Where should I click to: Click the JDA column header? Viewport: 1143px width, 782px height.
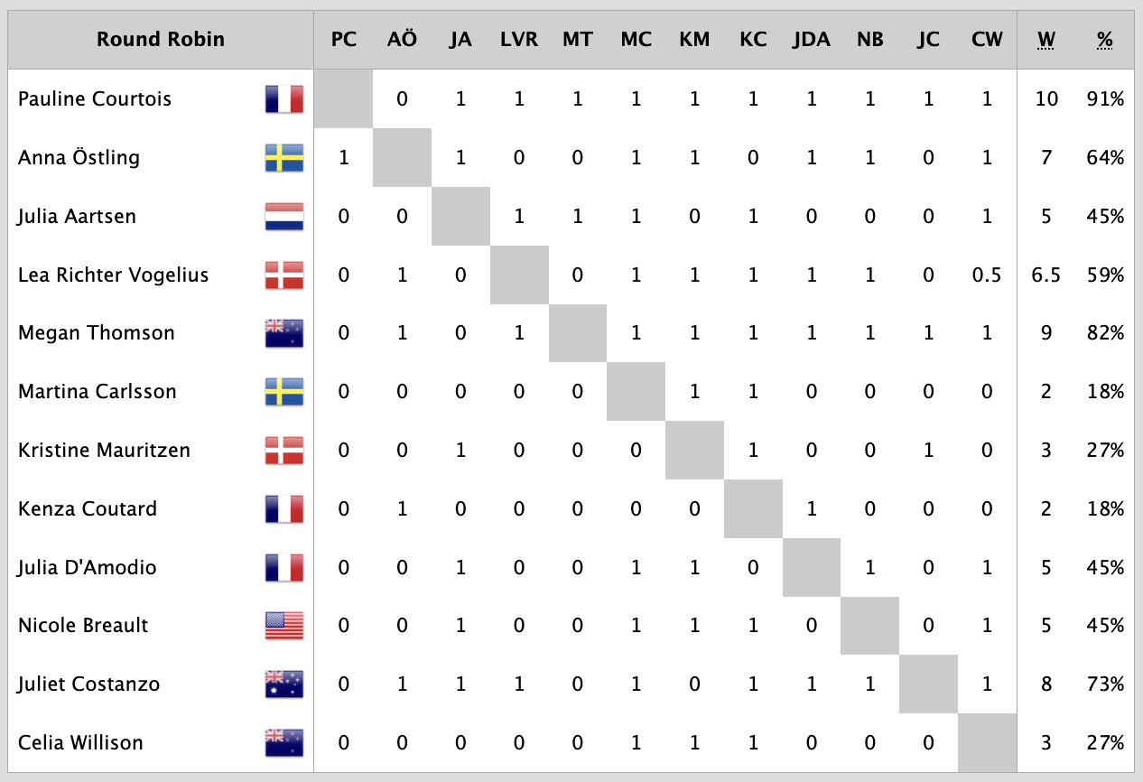(x=812, y=40)
